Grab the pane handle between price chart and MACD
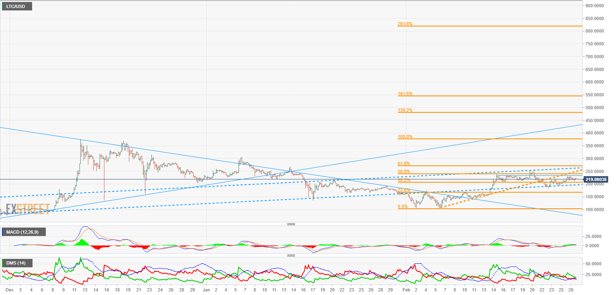Image resolution: width=616 pixels, height=295 pixels. [291, 224]
